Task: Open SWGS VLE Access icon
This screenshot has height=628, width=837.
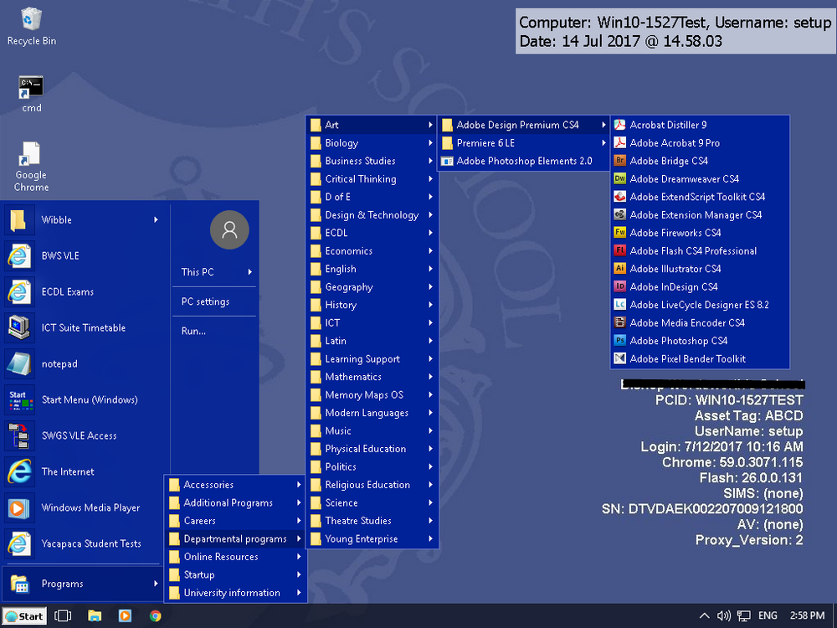Action: pyautogui.click(x=19, y=435)
